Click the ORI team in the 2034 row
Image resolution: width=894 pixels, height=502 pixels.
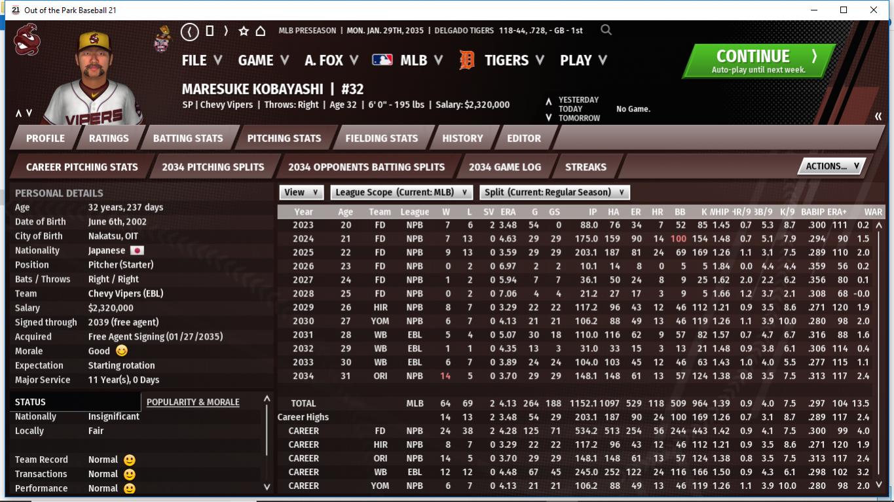coord(380,376)
